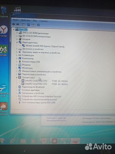
Task: Open the Действие menu
Action: click(26, 20)
